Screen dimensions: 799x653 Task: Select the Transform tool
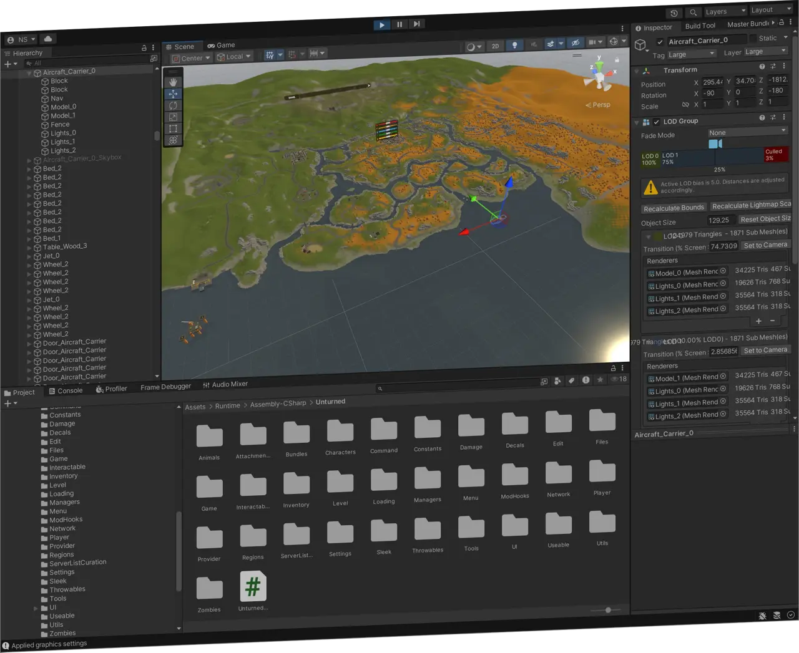coord(173,140)
